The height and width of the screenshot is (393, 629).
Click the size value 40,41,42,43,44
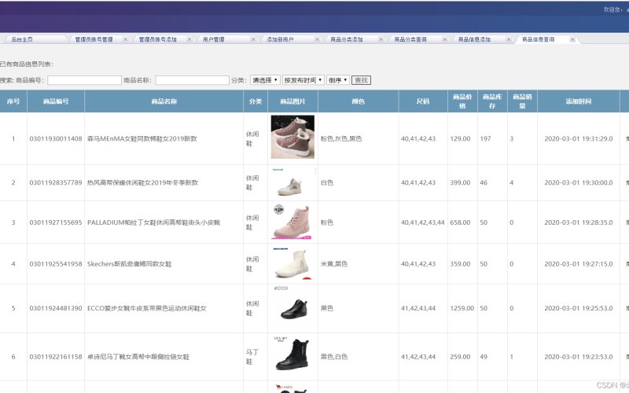tap(423, 222)
